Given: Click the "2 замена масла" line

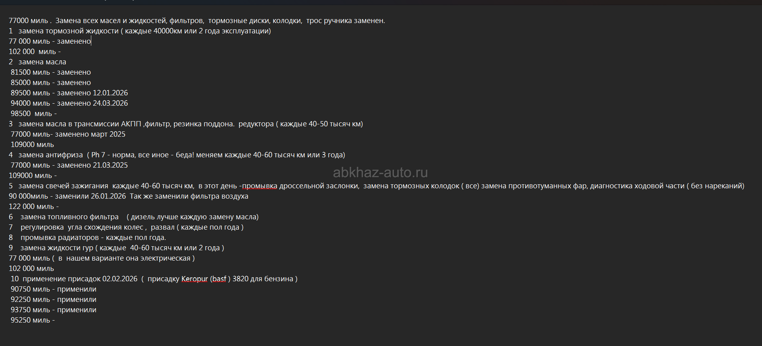Looking at the screenshot, I should (x=42, y=62).
